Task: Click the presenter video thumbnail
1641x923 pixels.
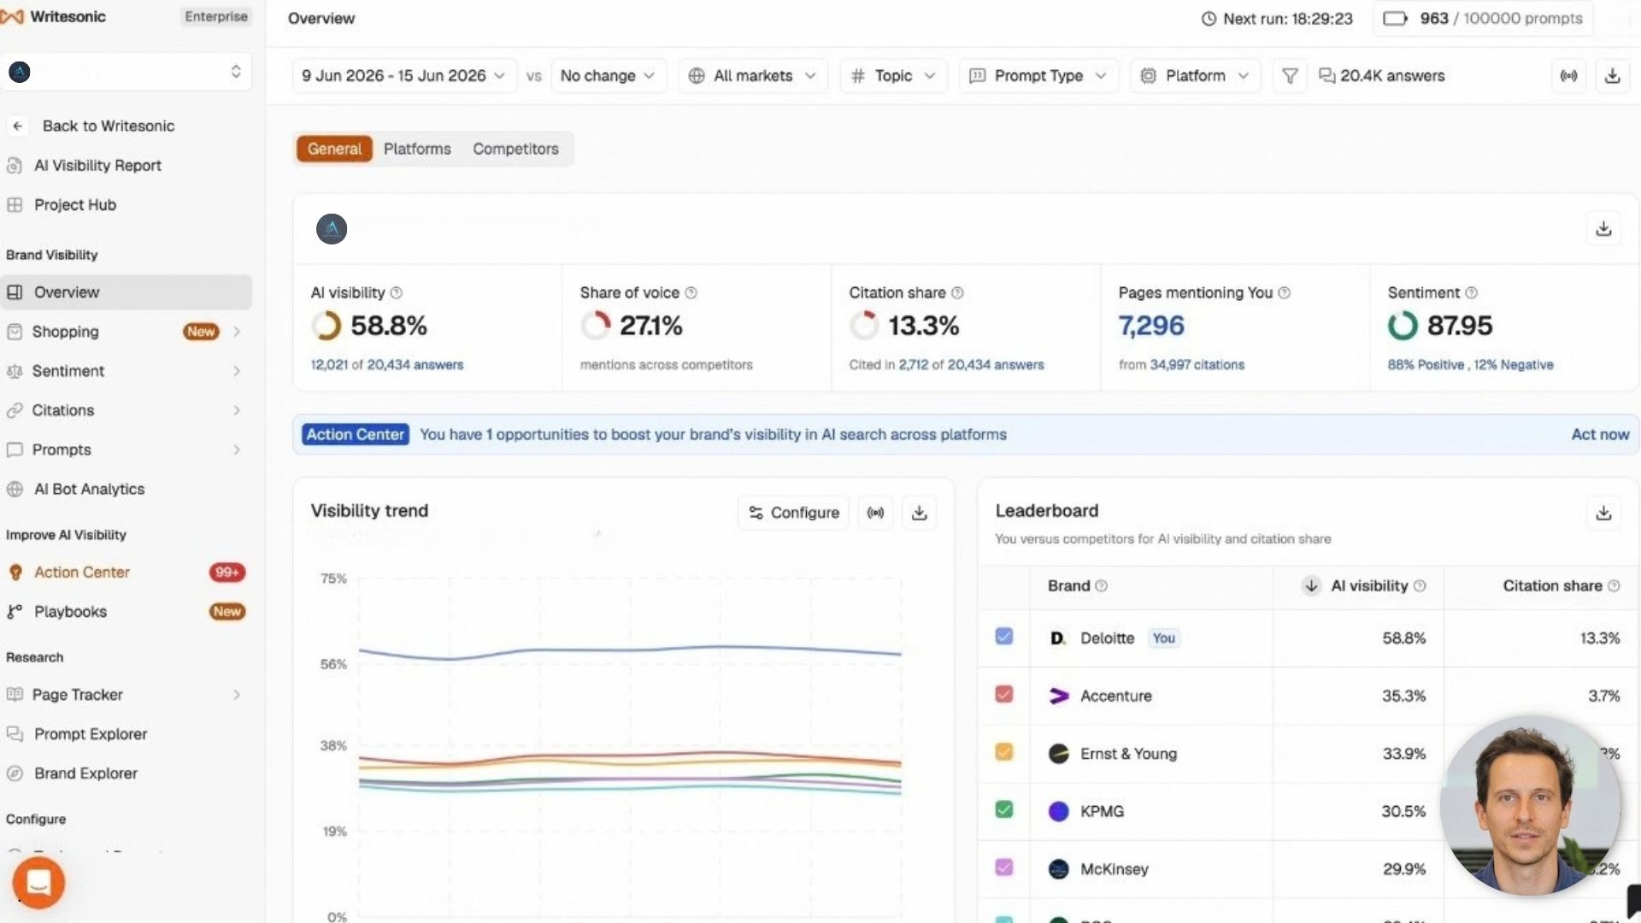Action: coord(1530,805)
